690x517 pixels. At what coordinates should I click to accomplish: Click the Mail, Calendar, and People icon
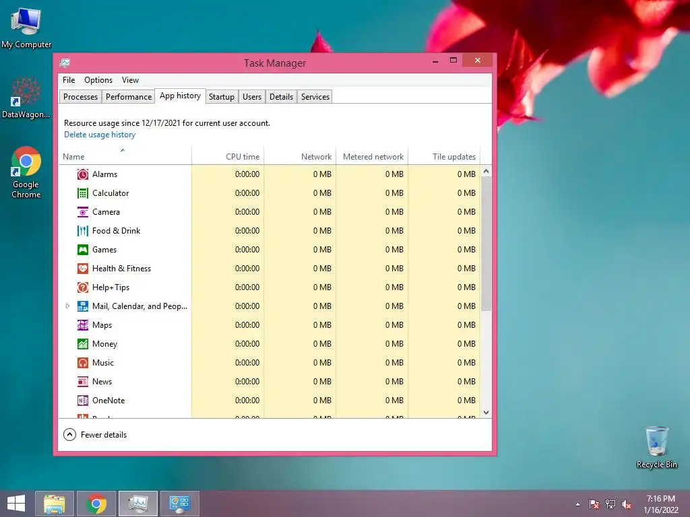83,306
